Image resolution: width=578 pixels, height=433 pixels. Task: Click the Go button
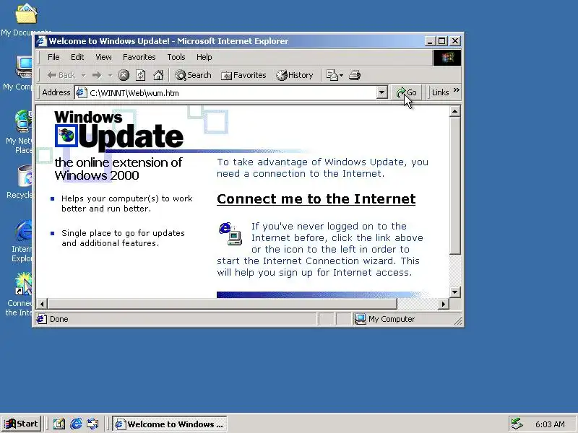point(406,92)
